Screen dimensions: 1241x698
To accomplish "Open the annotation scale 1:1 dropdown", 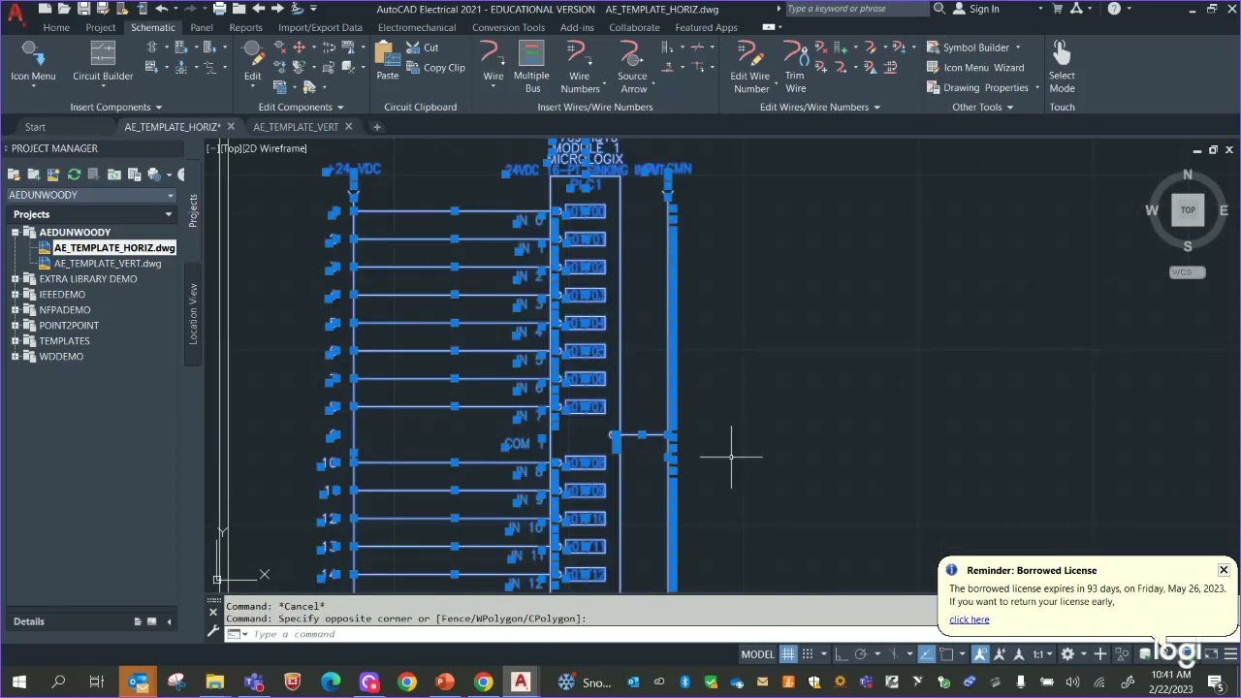I will (1042, 653).
